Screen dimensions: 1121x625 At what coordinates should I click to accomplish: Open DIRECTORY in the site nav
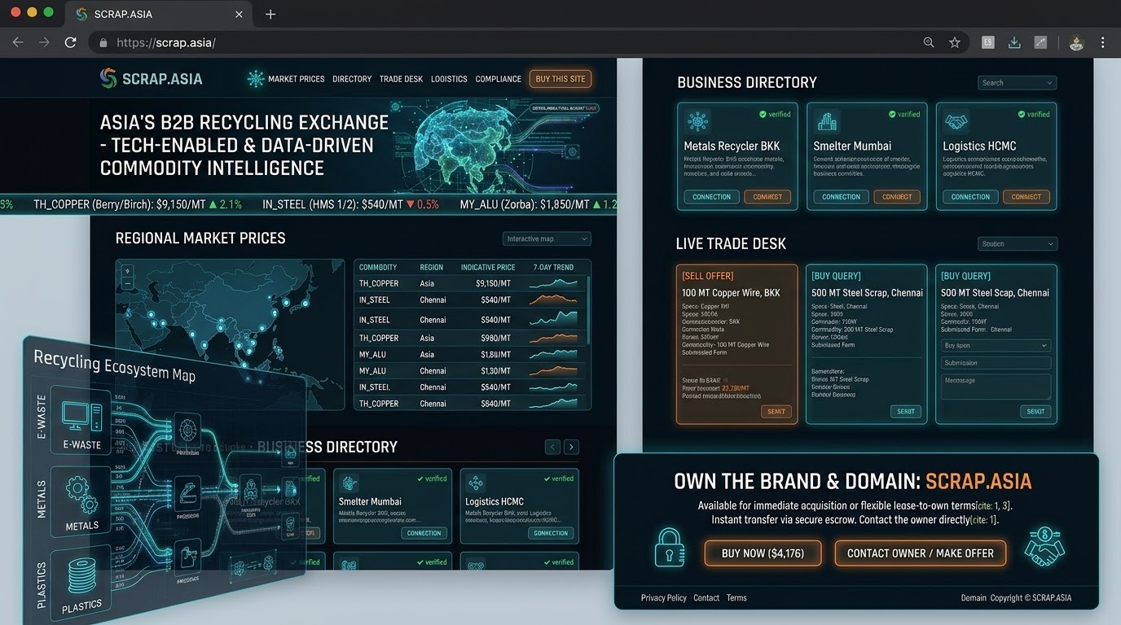(352, 79)
